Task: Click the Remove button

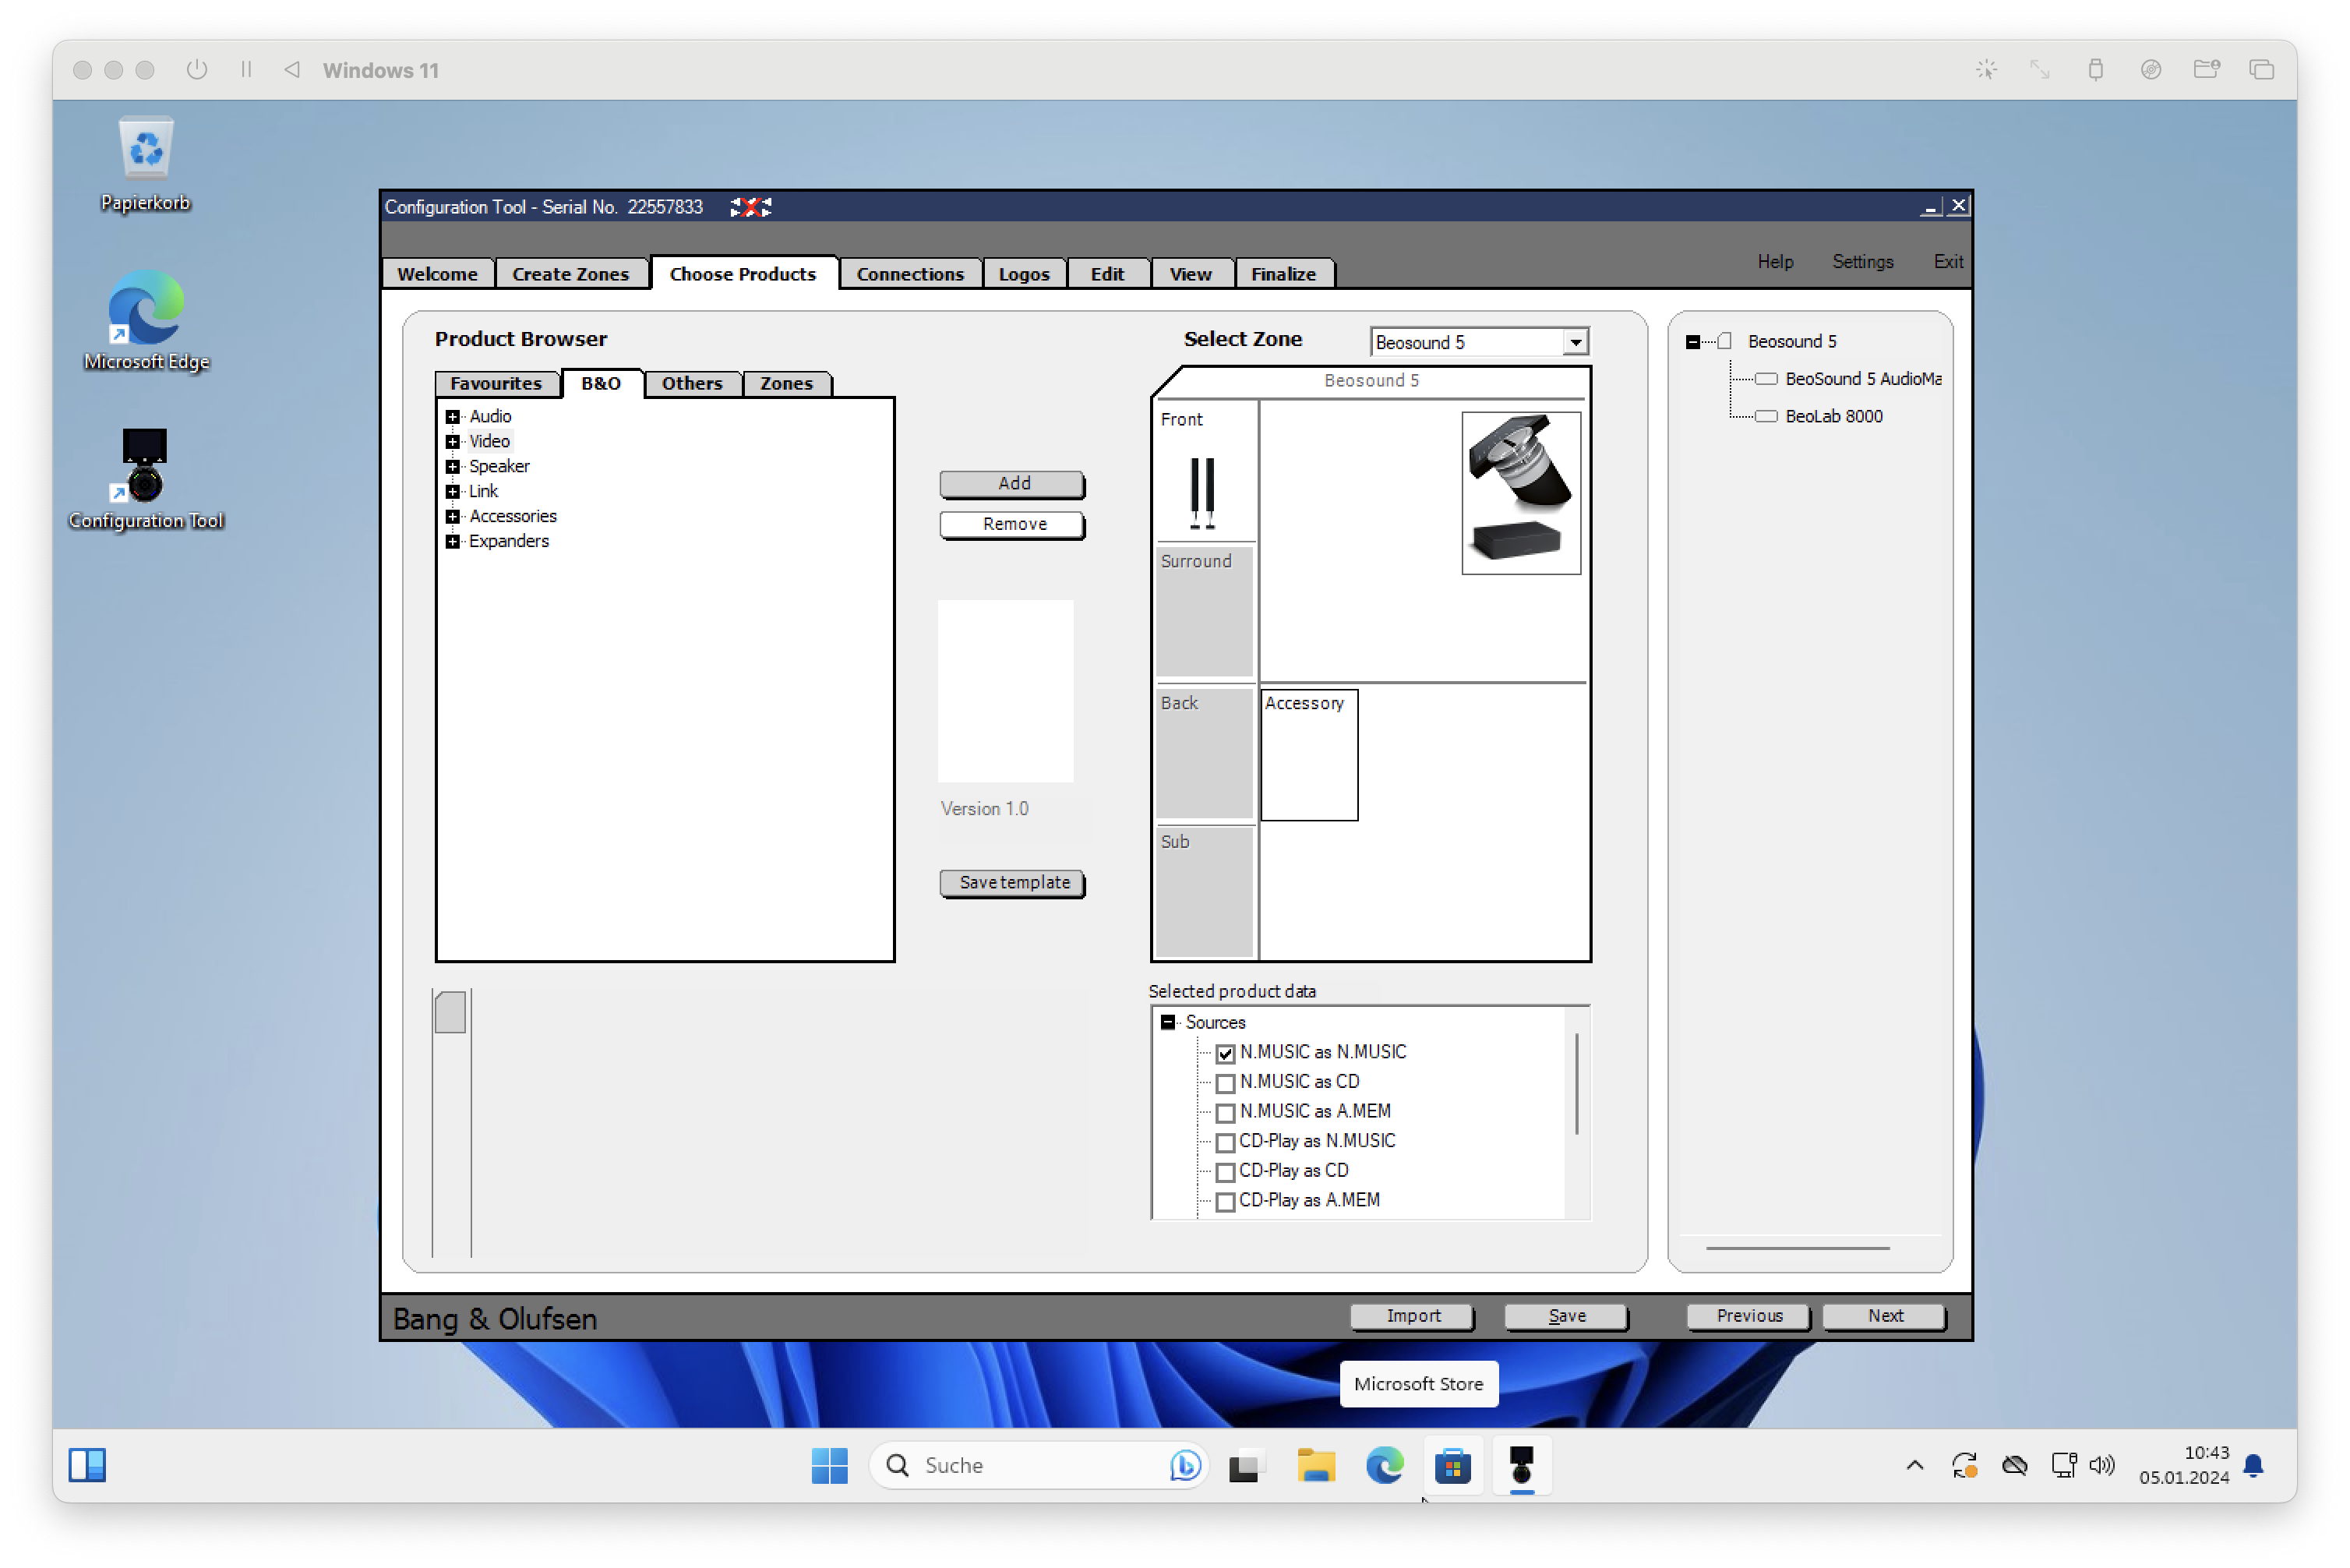Action: (x=1013, y=524)
